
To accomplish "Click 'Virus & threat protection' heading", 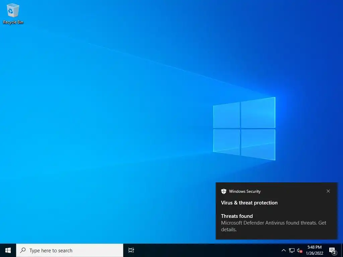I will pyautogui.click(x=249, y=203).
